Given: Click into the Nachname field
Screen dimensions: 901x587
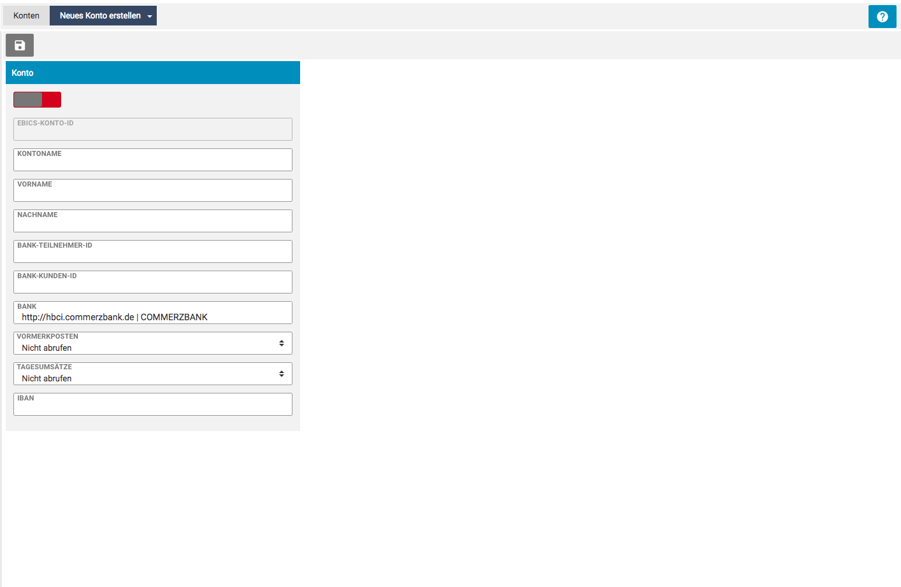Looking at the screenshot, I should (153, 221).
